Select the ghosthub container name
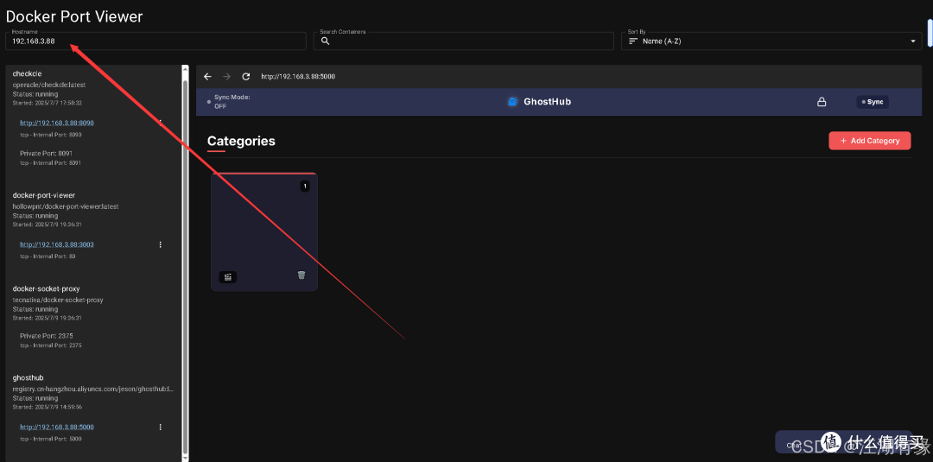 click(28, 377)
